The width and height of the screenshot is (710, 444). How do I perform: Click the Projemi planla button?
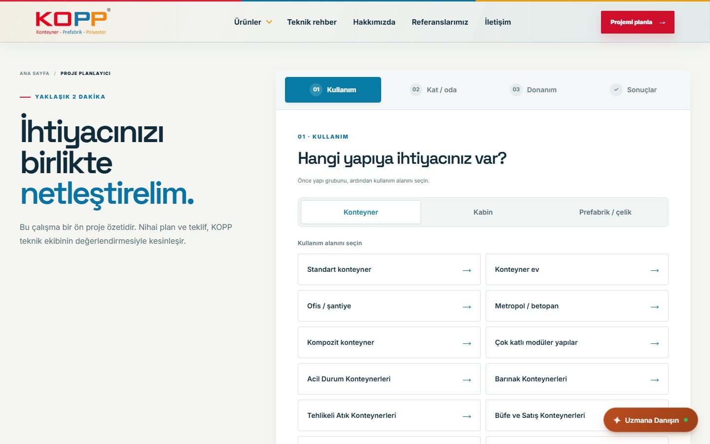(x=638, y=22)
